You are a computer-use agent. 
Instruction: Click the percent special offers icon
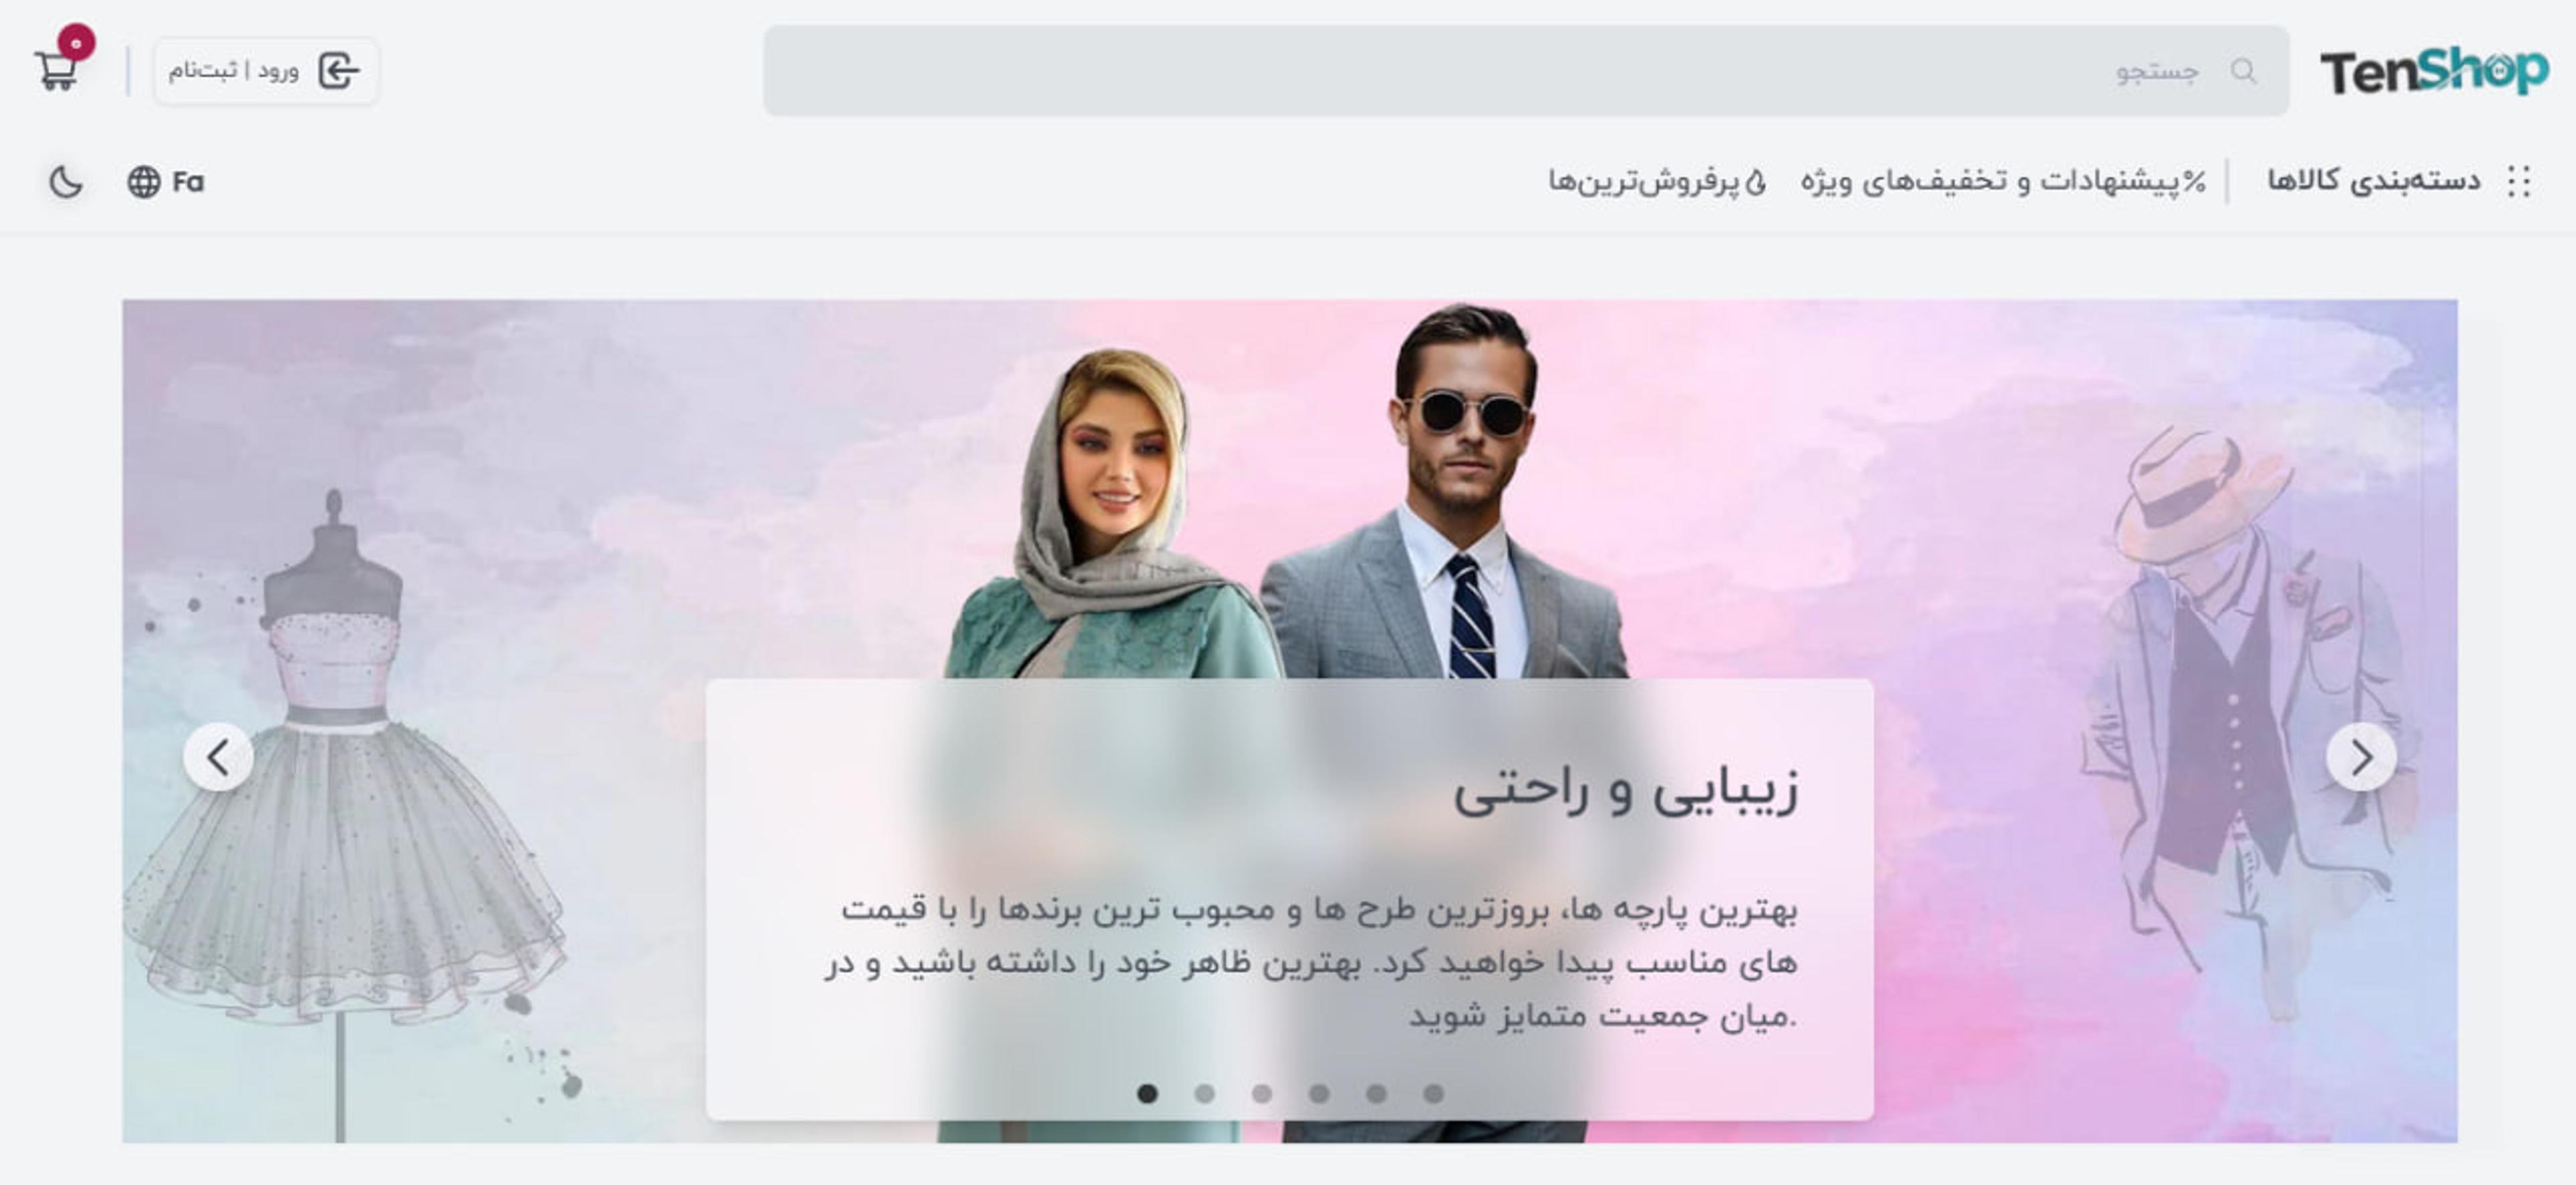[x=2194, y=181]
